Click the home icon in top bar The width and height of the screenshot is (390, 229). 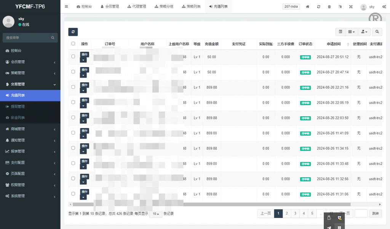pos(308,7)
